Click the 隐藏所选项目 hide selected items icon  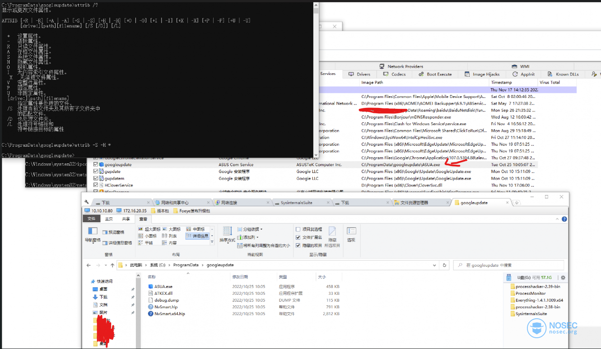click(332, 236)
